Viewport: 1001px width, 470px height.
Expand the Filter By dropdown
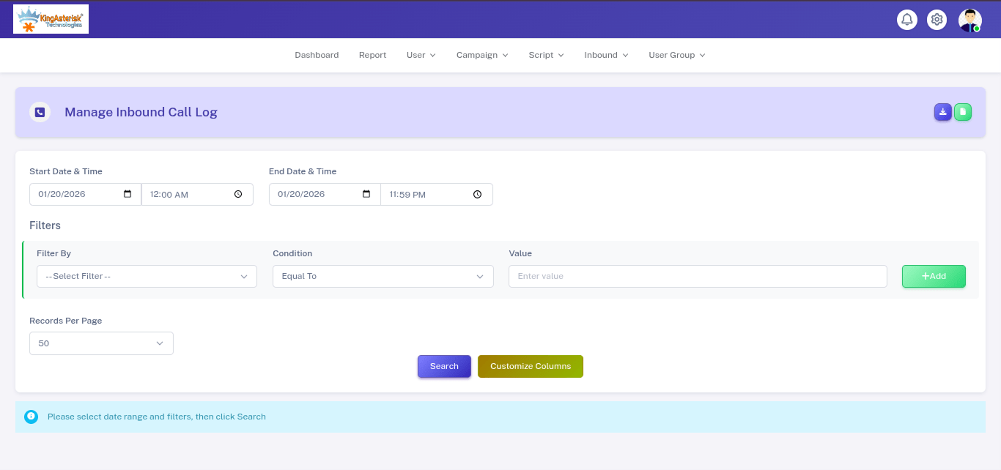click(147, 276)
